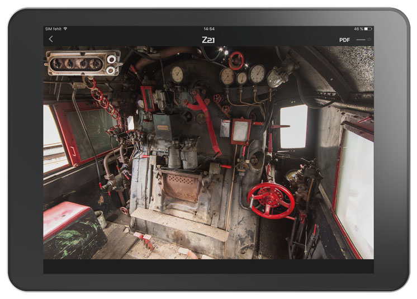Viewport: 417px width, 299px height.
Task: Tap the rightmost large pressure gauge
Action: tap(257, 74)
